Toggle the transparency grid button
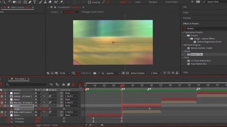 pyautogui.click(x=127, y=73)
